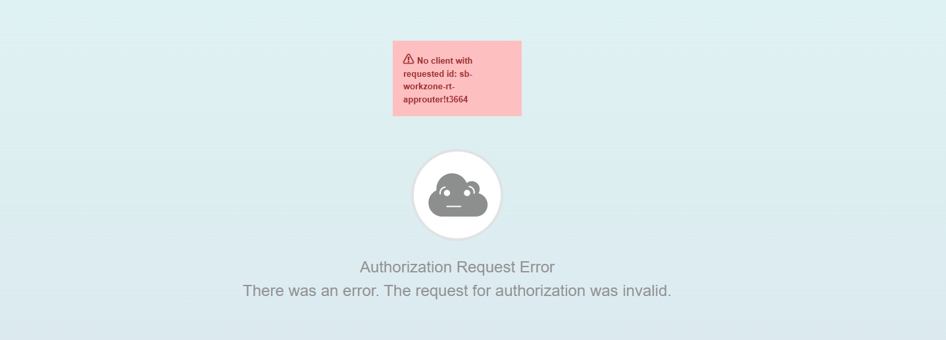Click the 'Authorization Request Error' heading

pyautogui.click(x=457, y=267)
